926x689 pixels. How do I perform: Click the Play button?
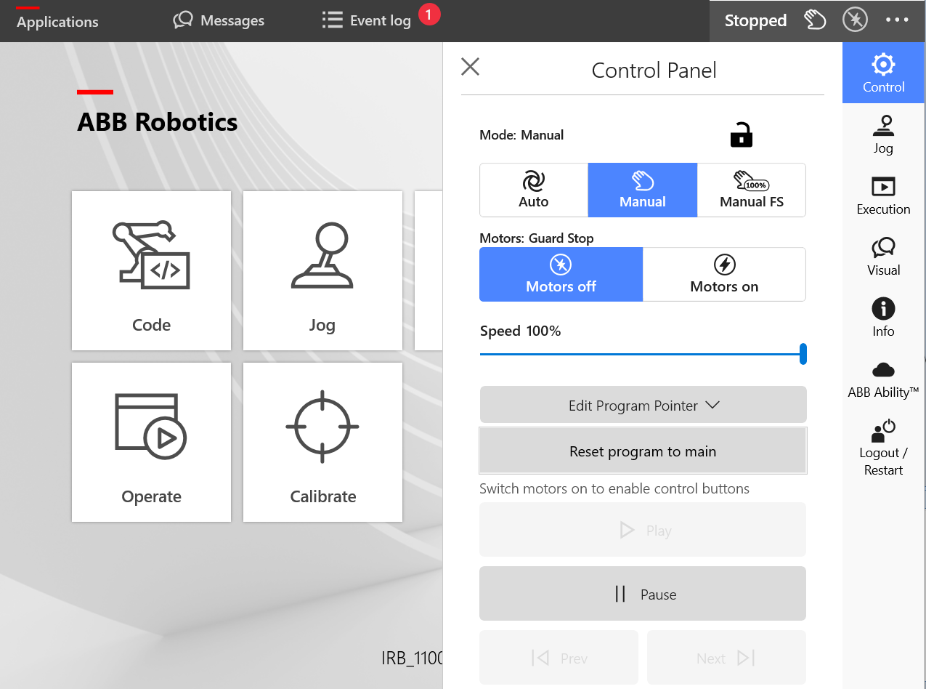pos(643,530)
